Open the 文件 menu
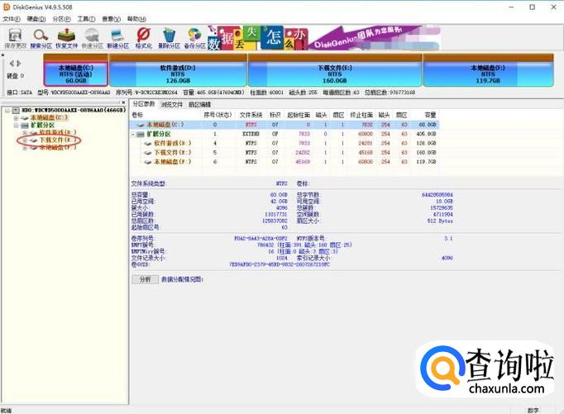The height and width of the screenshot is (414, 564). (12, 19)
